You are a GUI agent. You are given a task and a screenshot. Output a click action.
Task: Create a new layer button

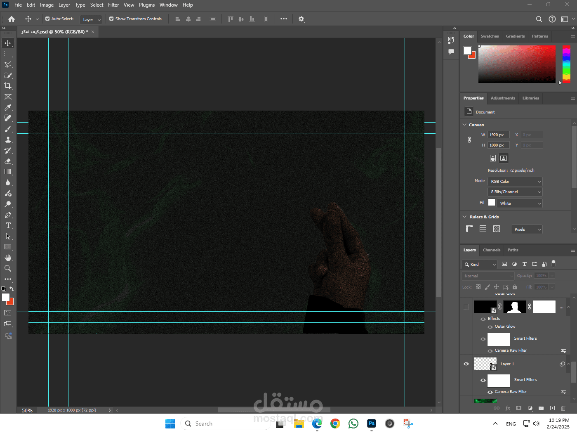pyautogui.click(x=552, y=408)
